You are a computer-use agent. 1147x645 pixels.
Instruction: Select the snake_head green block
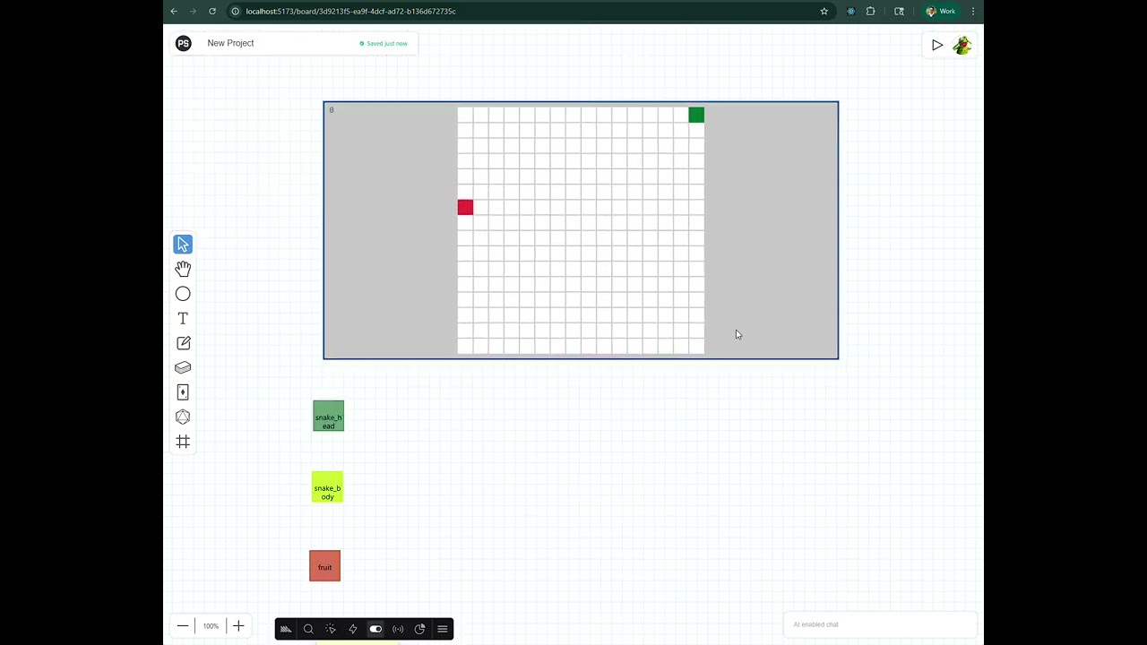pos(328,416)
